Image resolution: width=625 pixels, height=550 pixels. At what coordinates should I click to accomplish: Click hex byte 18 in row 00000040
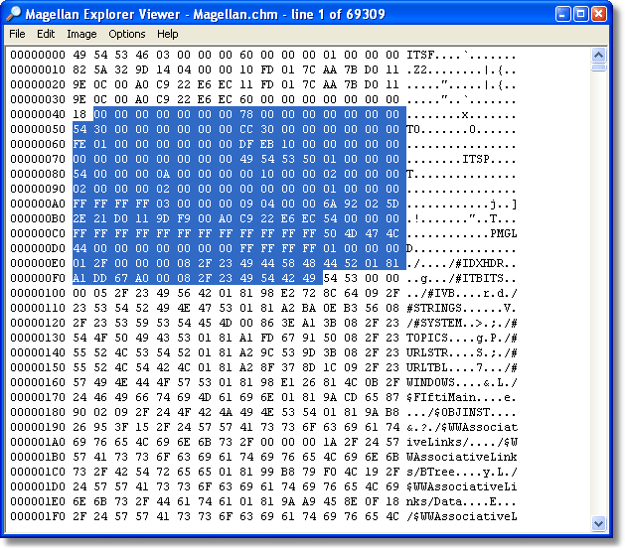[x=79, y=114]
